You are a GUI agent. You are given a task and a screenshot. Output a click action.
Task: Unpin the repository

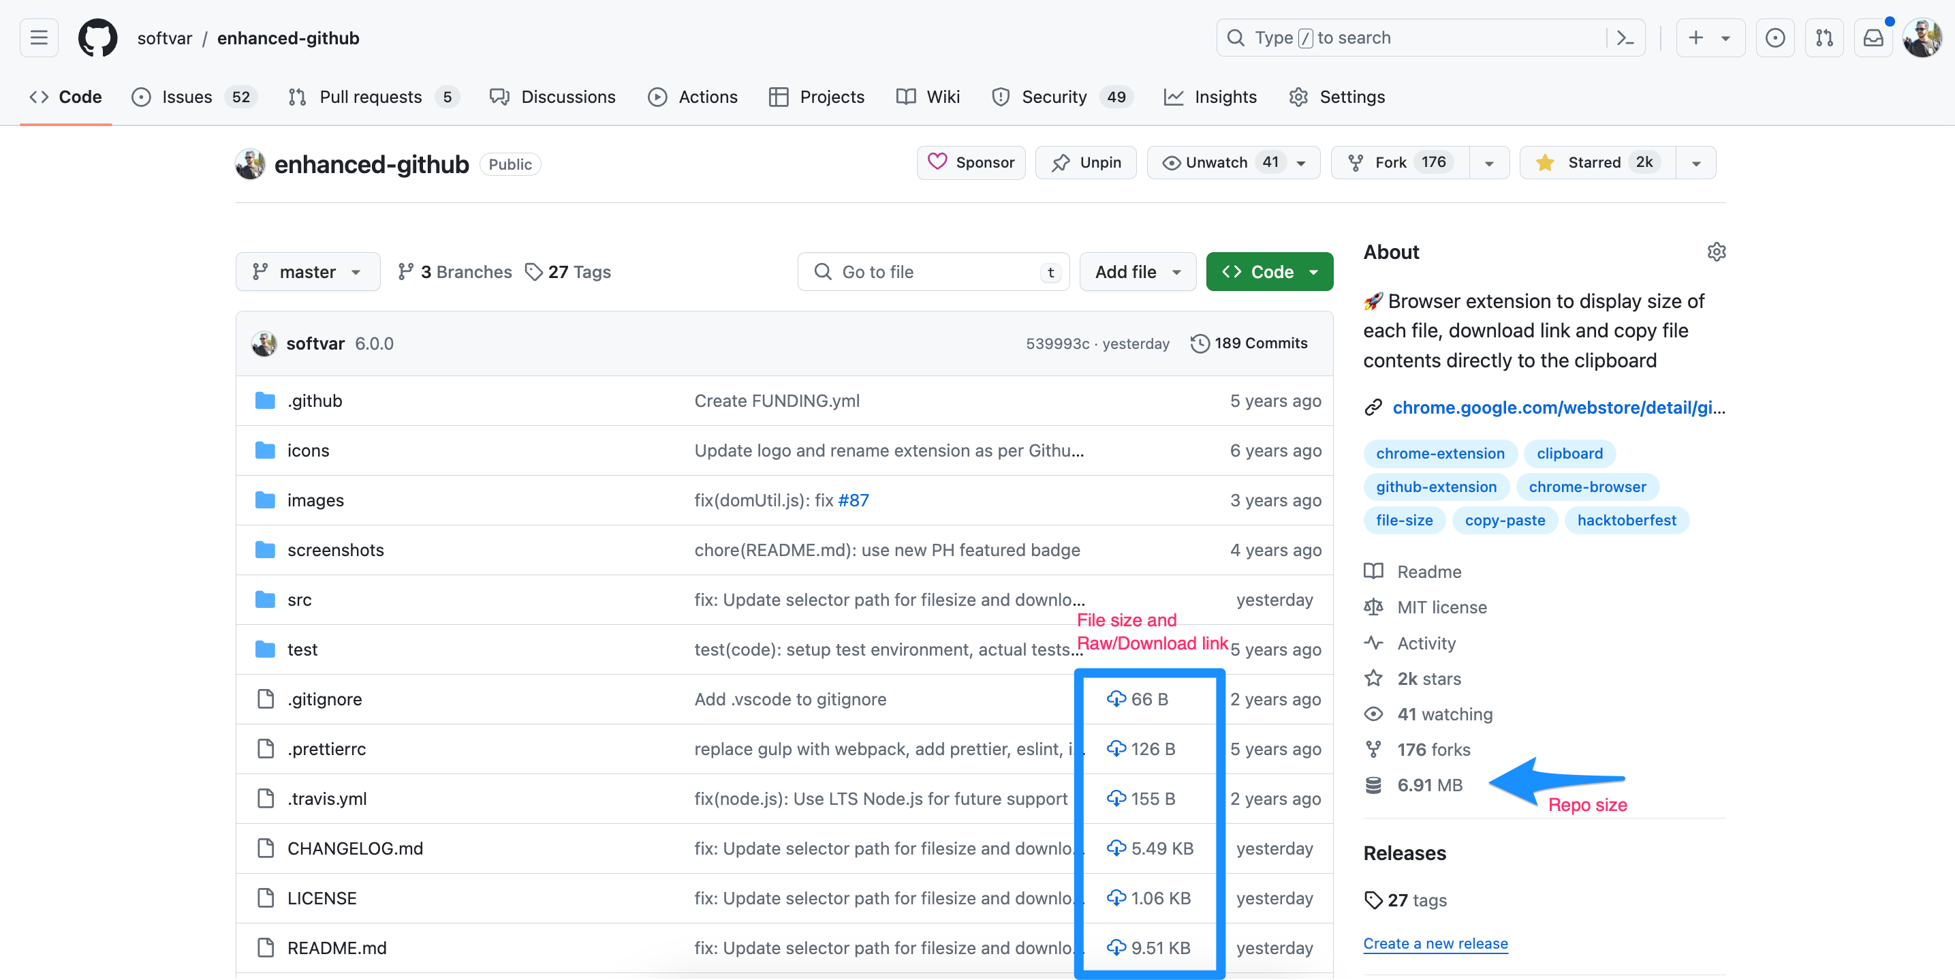(1085, 162)
